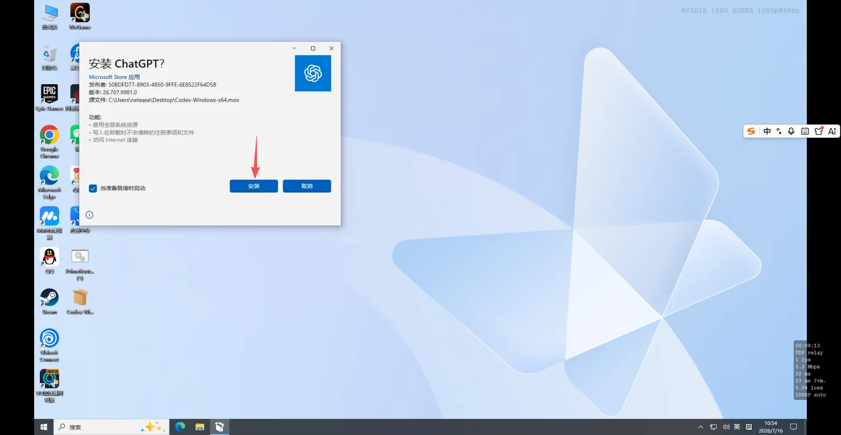Click the Sogou S logo on IME bar
The height and width of the screenshot is (435, 841).
click(751, 131)
